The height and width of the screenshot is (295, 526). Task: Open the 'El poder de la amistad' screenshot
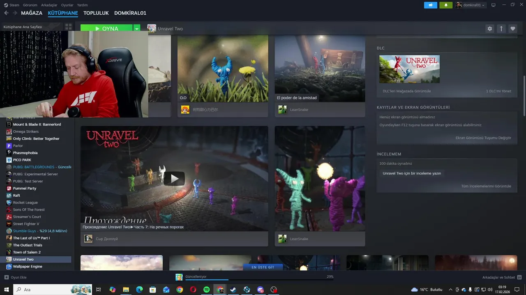coord(320,68)
